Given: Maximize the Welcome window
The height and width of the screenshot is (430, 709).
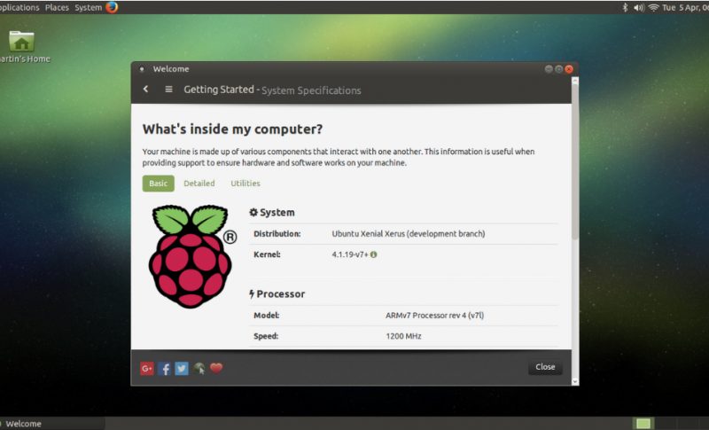Looking at the screenshot, I should 559,69.
